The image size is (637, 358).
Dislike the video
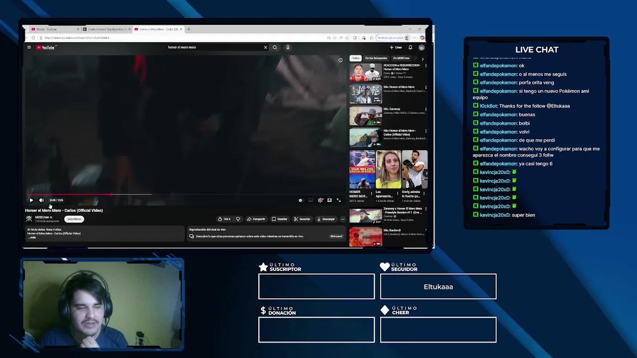(238, 219)
